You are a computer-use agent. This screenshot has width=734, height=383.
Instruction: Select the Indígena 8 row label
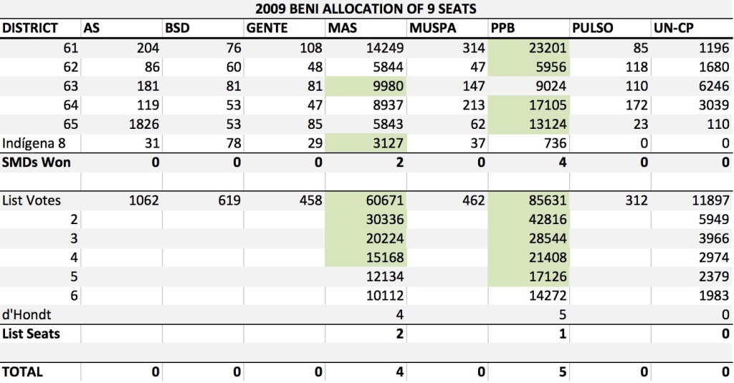pos(40,143)
